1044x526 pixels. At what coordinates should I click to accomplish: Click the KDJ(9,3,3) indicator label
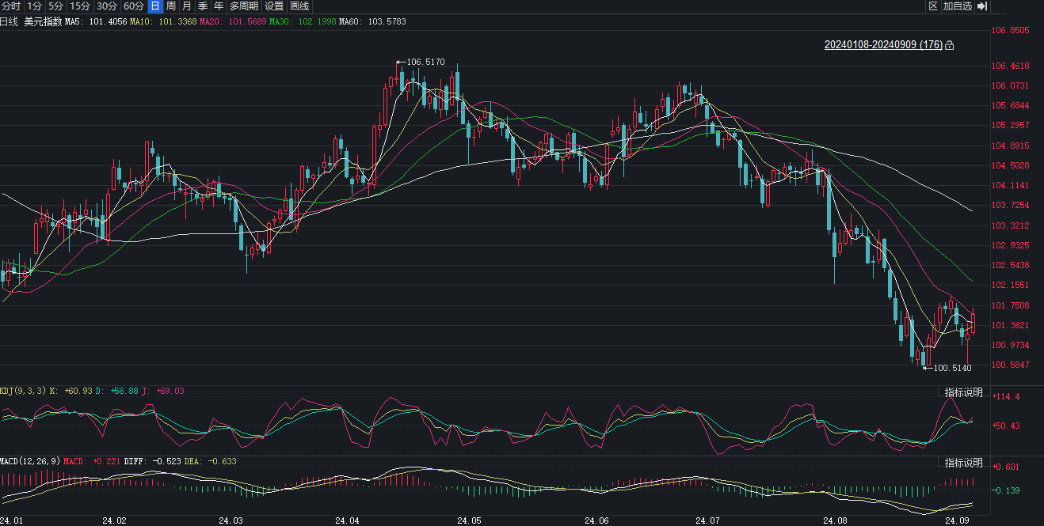tap(23, 391)
